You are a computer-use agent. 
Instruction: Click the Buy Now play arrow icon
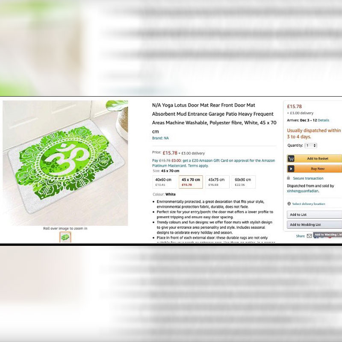(x=291, y=168)
